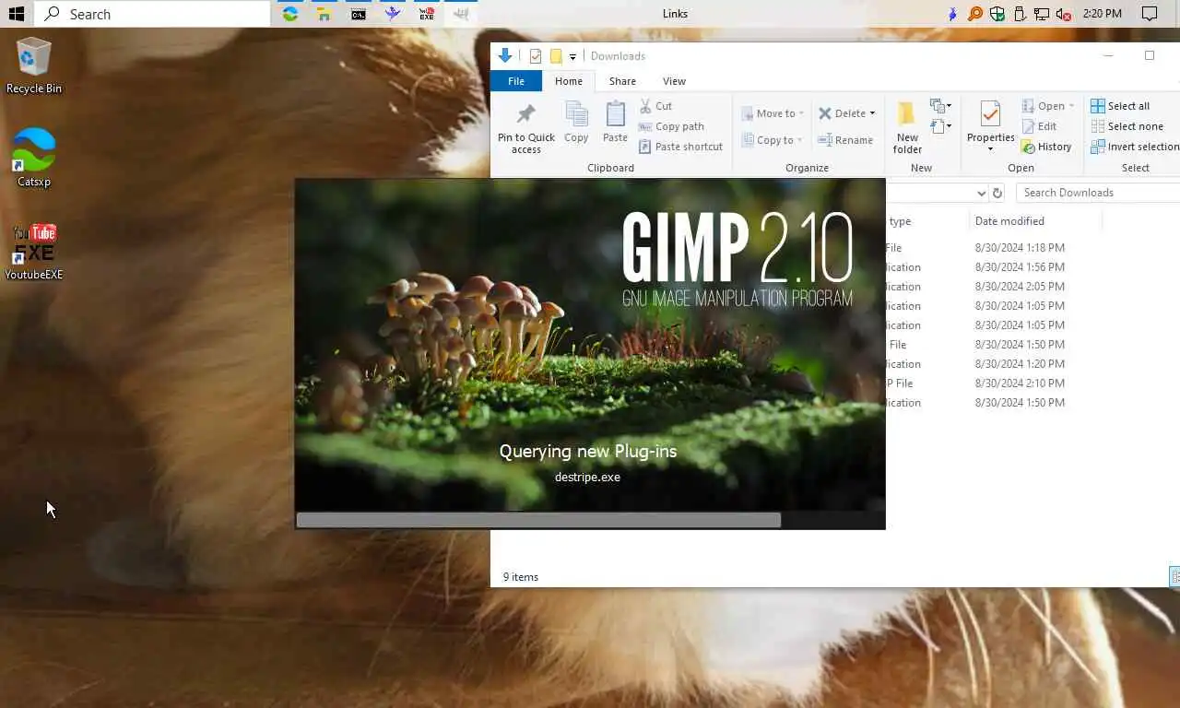Viewport: 1180px width, 708px height.
Task: Click the Downloads arrow icon in title bar
Action: coord(504,55)
